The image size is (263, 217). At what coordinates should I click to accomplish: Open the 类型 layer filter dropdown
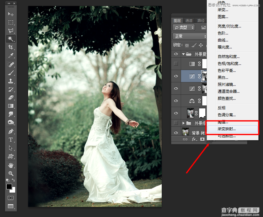pyautogui.click(x=184, y=27)
